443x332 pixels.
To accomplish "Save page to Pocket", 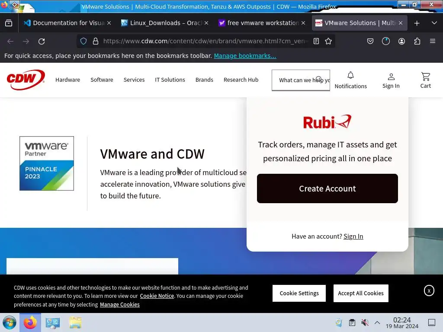I will click(370, 41).
